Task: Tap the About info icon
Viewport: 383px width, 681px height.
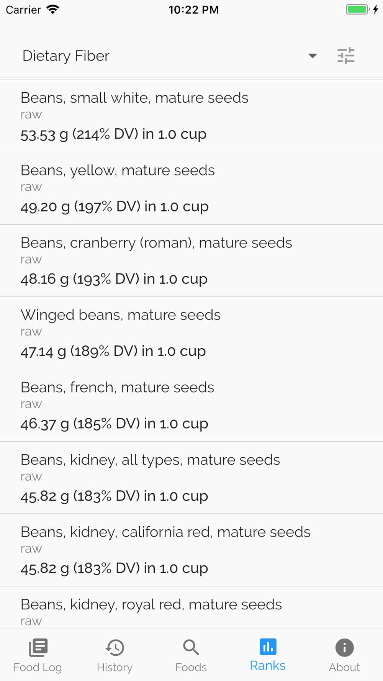Action: click(344, 647)
